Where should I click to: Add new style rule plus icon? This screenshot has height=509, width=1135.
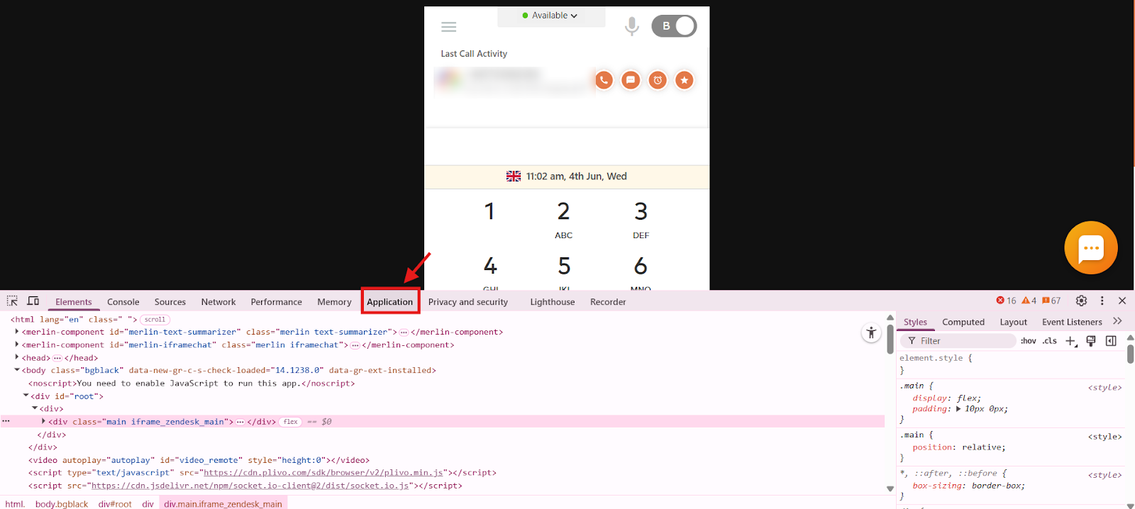point(1071,342)
